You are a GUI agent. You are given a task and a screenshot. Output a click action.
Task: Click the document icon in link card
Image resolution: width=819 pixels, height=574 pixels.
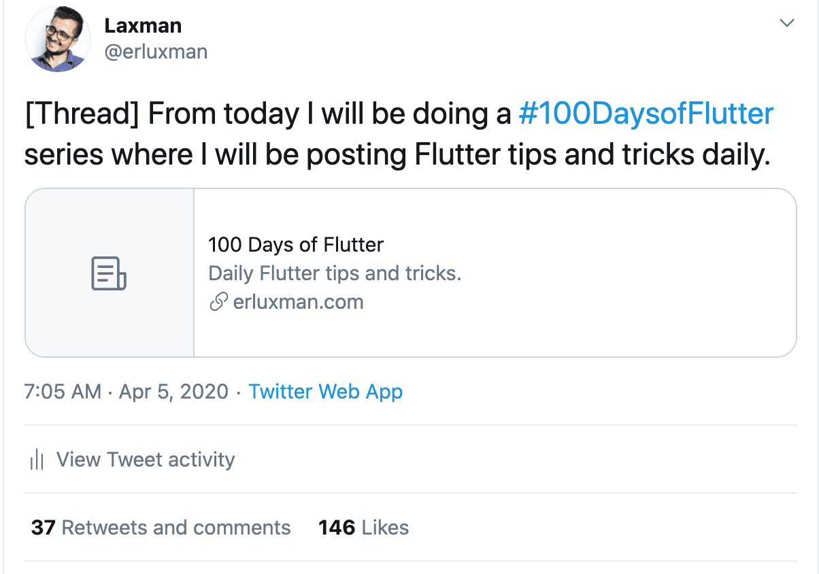109,273
